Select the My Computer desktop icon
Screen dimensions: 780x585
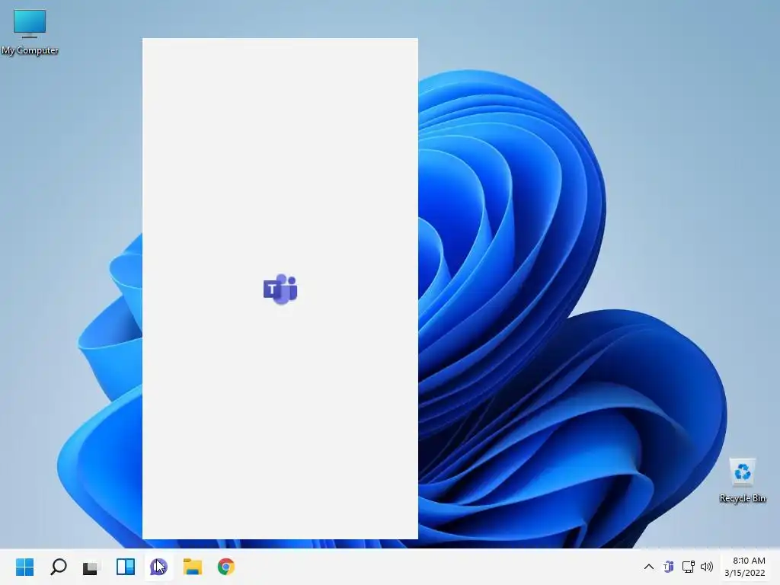pos(30,31)
